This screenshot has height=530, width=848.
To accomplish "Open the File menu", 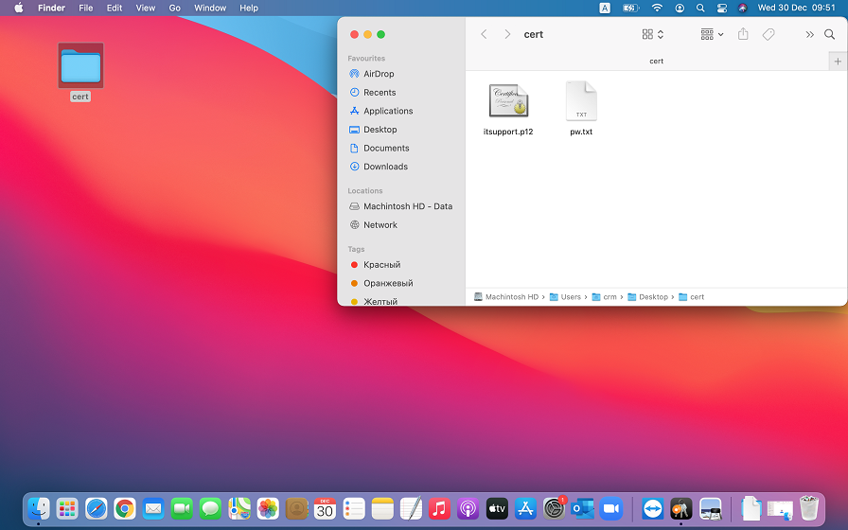I will 86,8.
